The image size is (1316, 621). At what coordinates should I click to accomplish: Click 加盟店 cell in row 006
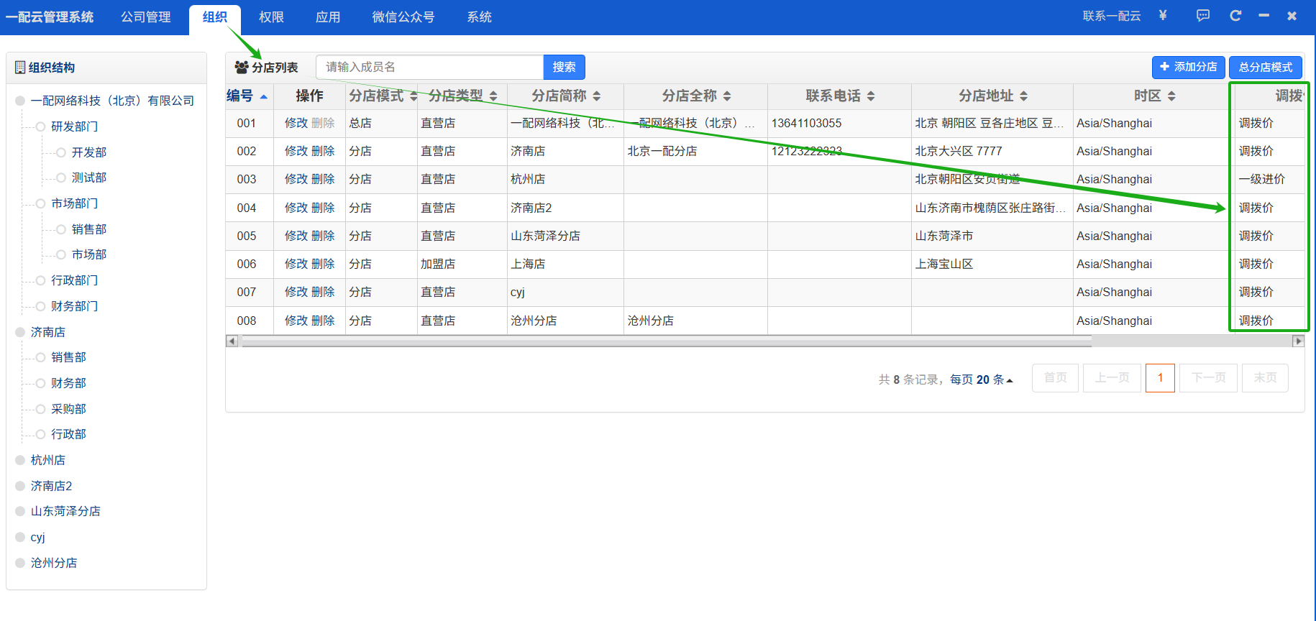click(438, 264)
